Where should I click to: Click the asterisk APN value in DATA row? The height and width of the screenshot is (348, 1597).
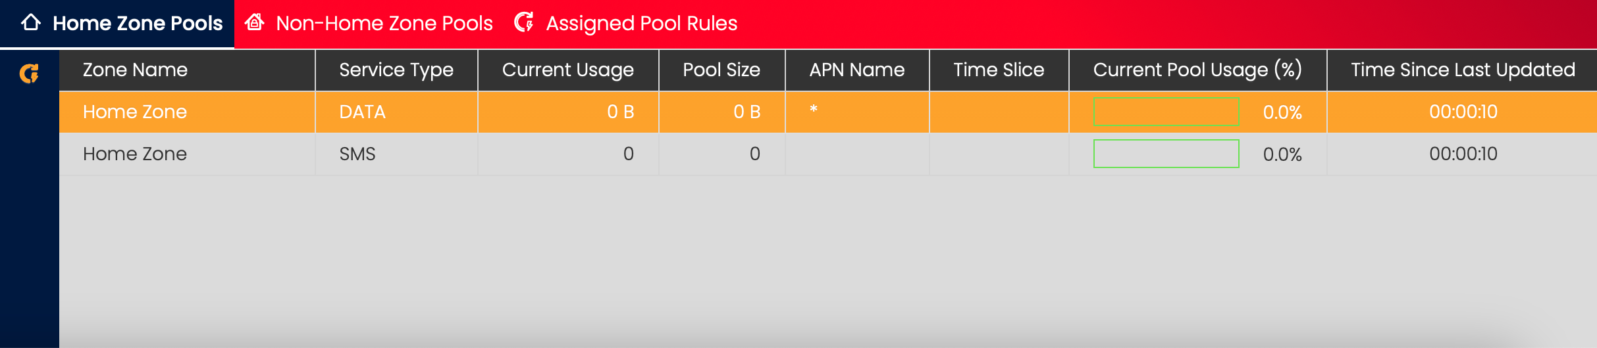[x=814, y=110]
